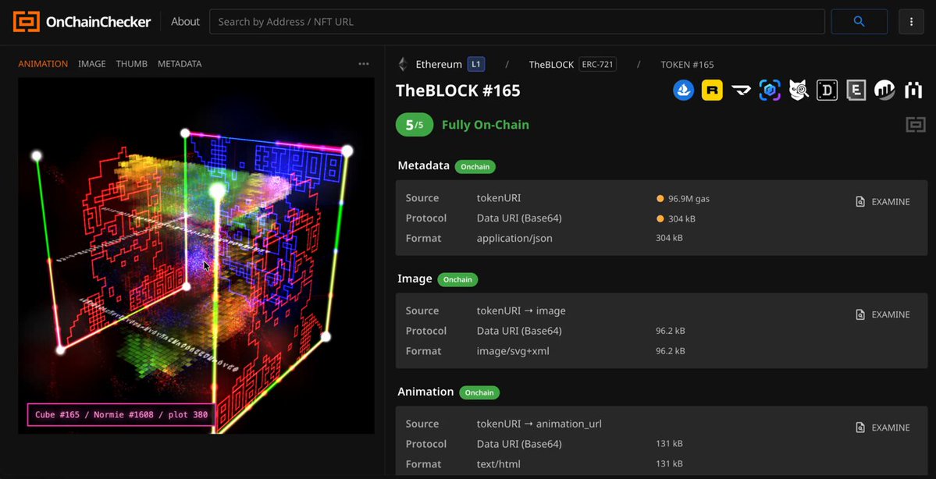Click the NFT animation cube preview
Screen dimensions: 936x479
(197, 255)
